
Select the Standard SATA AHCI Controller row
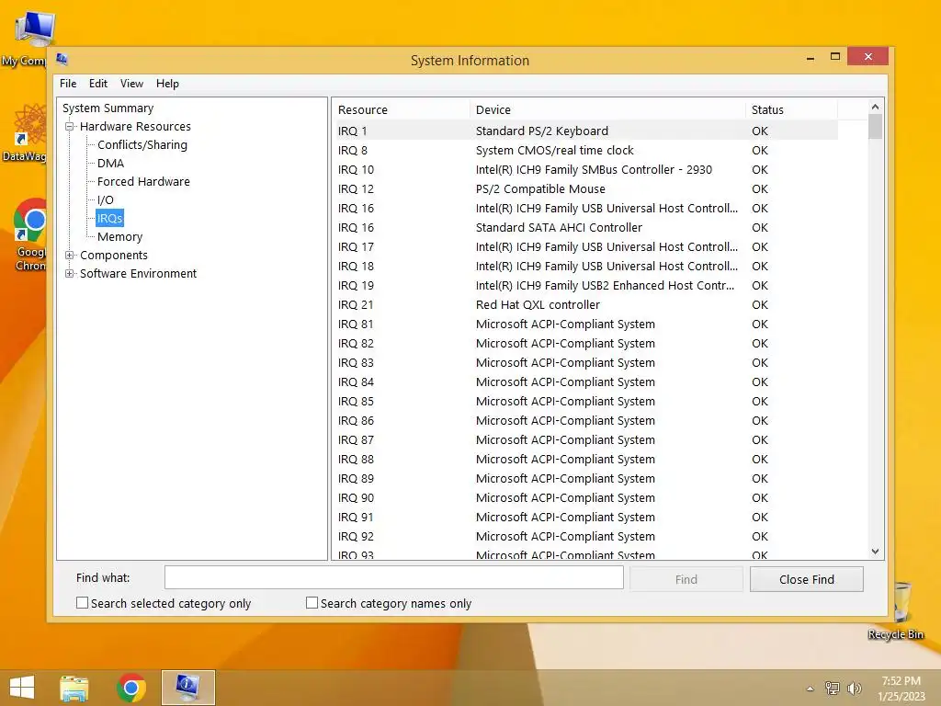point(585,228)
